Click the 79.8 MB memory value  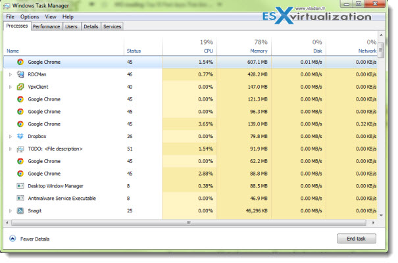(259, 137)
